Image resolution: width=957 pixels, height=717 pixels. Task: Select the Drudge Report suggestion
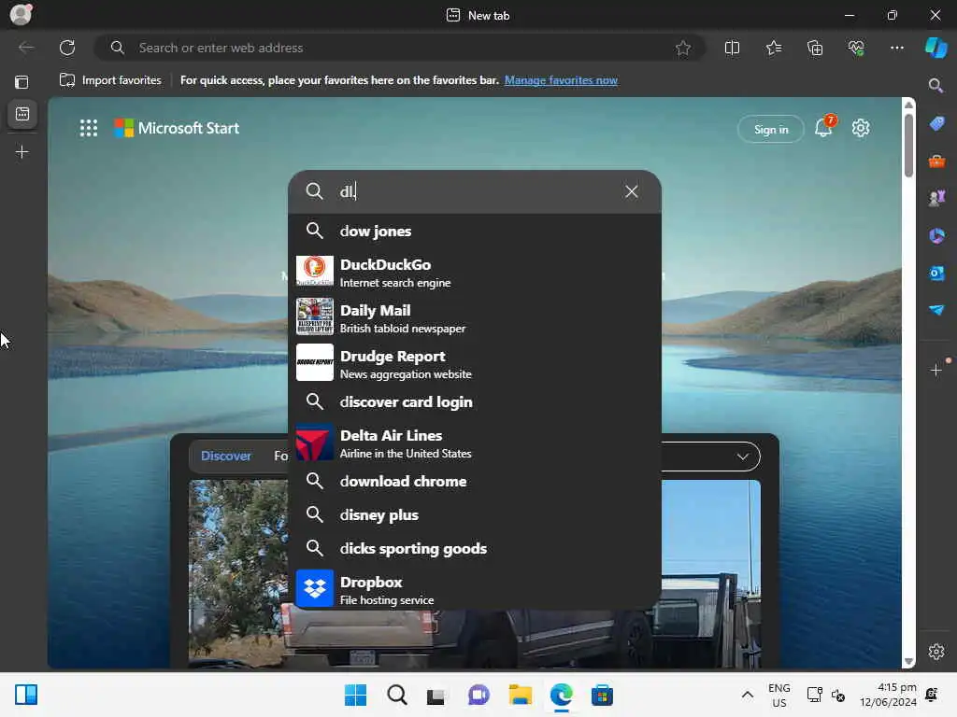click(x=475, y=363)
